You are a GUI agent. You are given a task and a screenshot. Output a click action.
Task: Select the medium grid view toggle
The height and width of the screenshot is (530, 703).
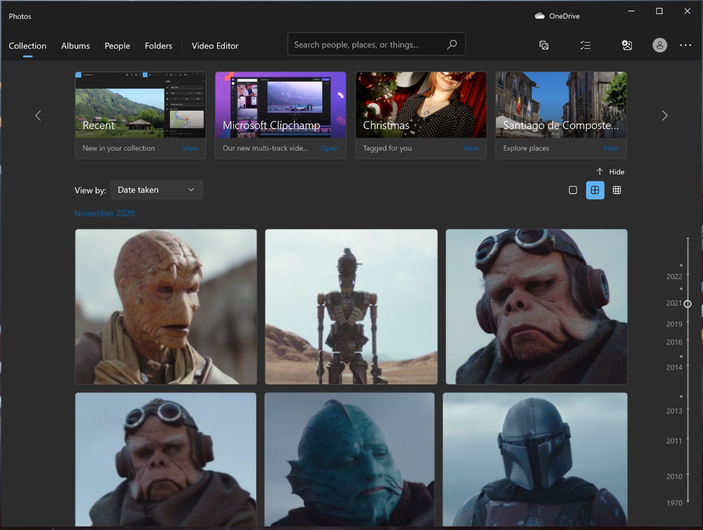point(595,190)
